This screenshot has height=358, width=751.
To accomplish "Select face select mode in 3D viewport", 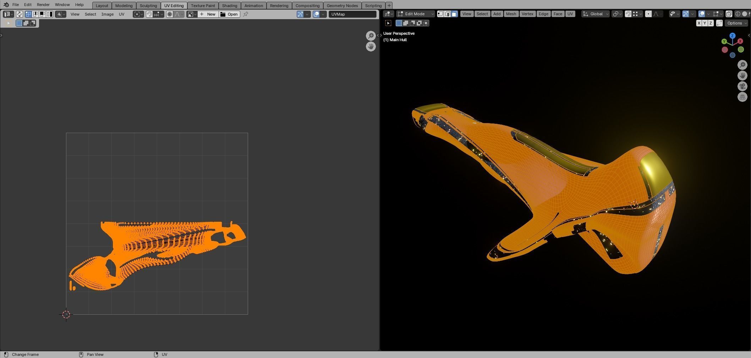I will pyautogui.click(x=454, y=14).
